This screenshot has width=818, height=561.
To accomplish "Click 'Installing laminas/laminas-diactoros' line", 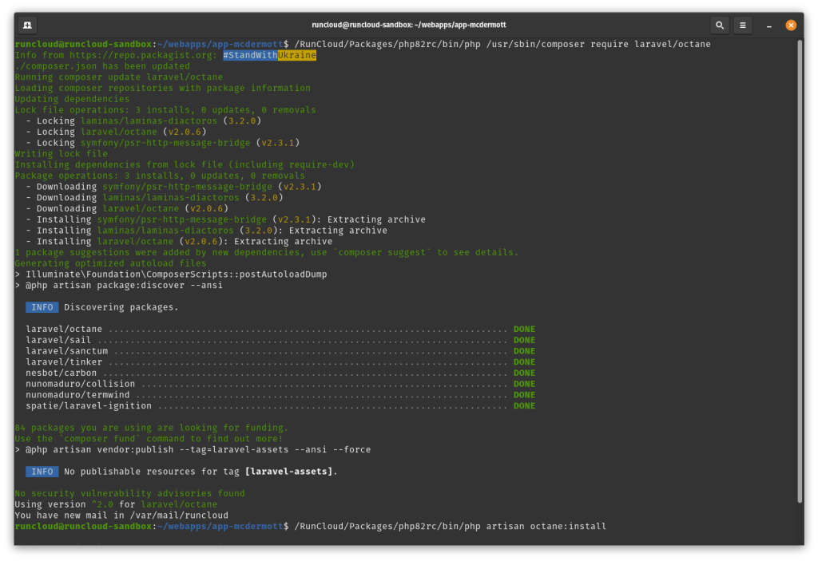I will tap(206, 230).
